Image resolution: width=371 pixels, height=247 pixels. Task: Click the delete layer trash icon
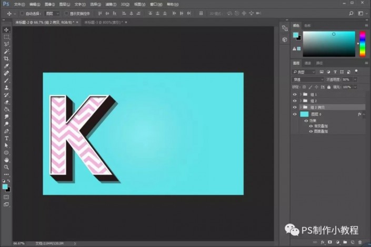pyautogui.click(x=360, y=242)
